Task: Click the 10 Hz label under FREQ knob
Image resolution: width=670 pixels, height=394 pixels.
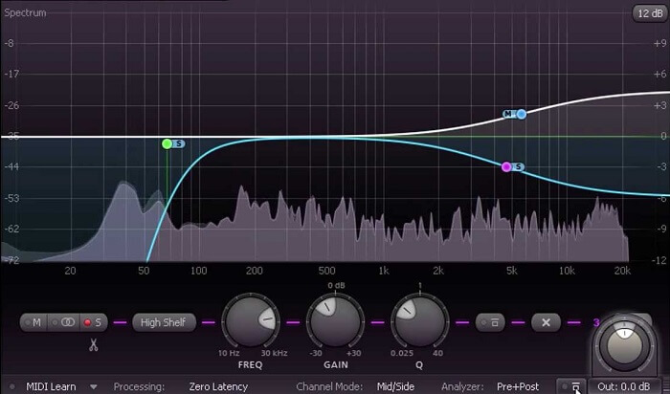Action: click(229, 353)
